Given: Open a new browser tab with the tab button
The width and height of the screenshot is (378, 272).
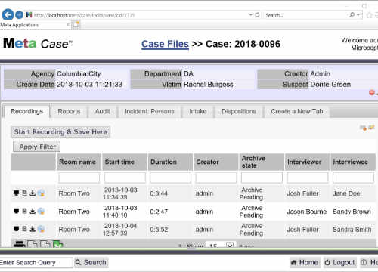Looking at the screenshot, I should (76, 25).
